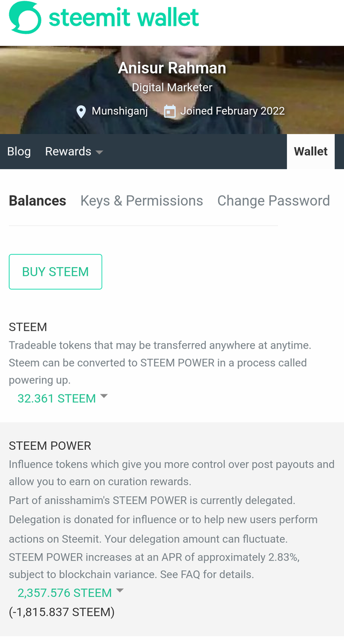Open the 2,357.576 STEEM power dropdown
The width and height of the screenshot is (344, 640).
[64, 593]
